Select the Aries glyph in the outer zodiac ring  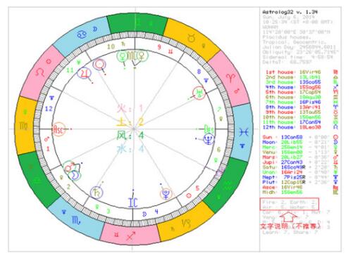coord(231,77)
